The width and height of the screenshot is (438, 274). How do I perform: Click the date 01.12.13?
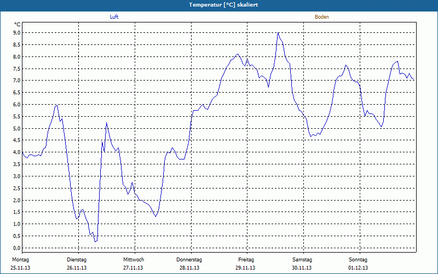click(x=358, y=268)
